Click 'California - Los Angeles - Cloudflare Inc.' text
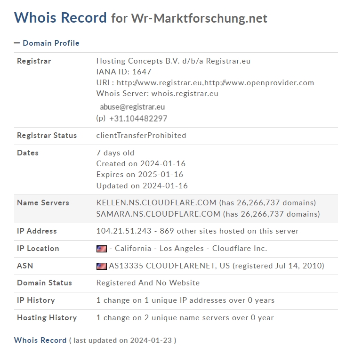338x348 pixels. pyautogui.click(x=191, y=248)
